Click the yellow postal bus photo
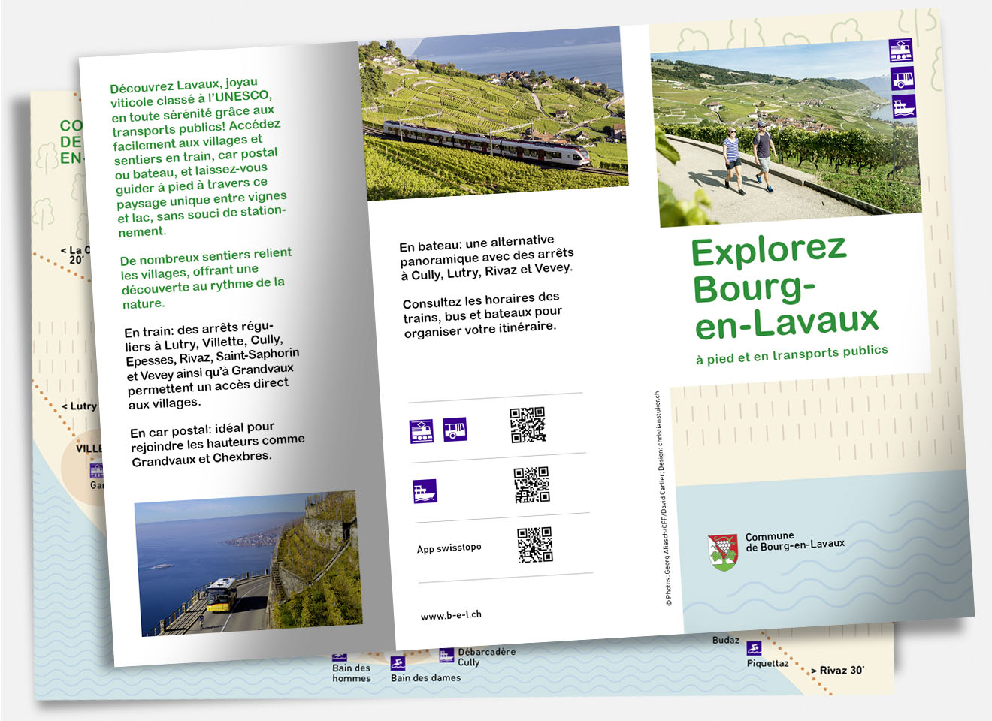 pos(248,563)
